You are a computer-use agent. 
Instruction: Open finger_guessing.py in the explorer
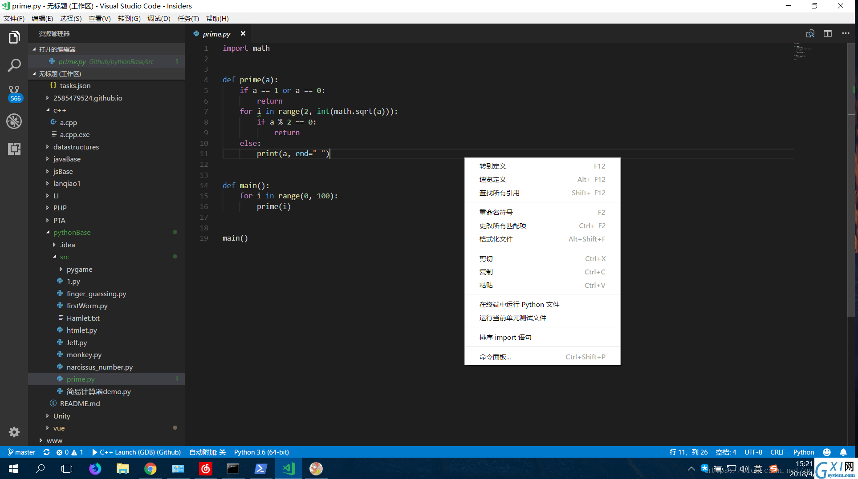click(x=106, y=294)
